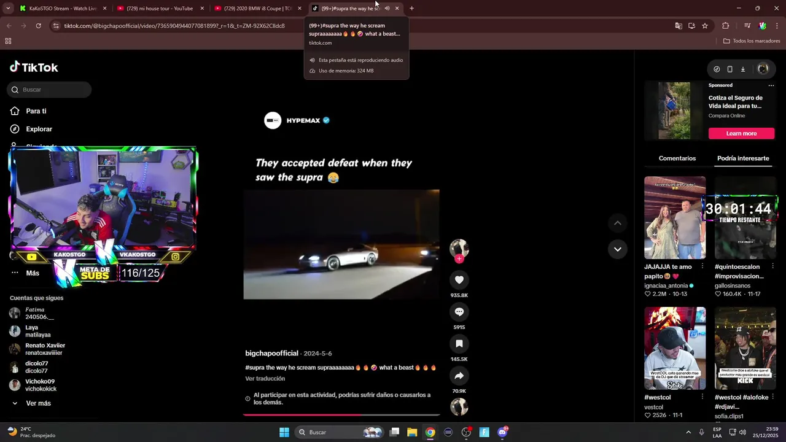Open a new browser tab
This screenshot has width=786, height=442.
coord(411,9)
